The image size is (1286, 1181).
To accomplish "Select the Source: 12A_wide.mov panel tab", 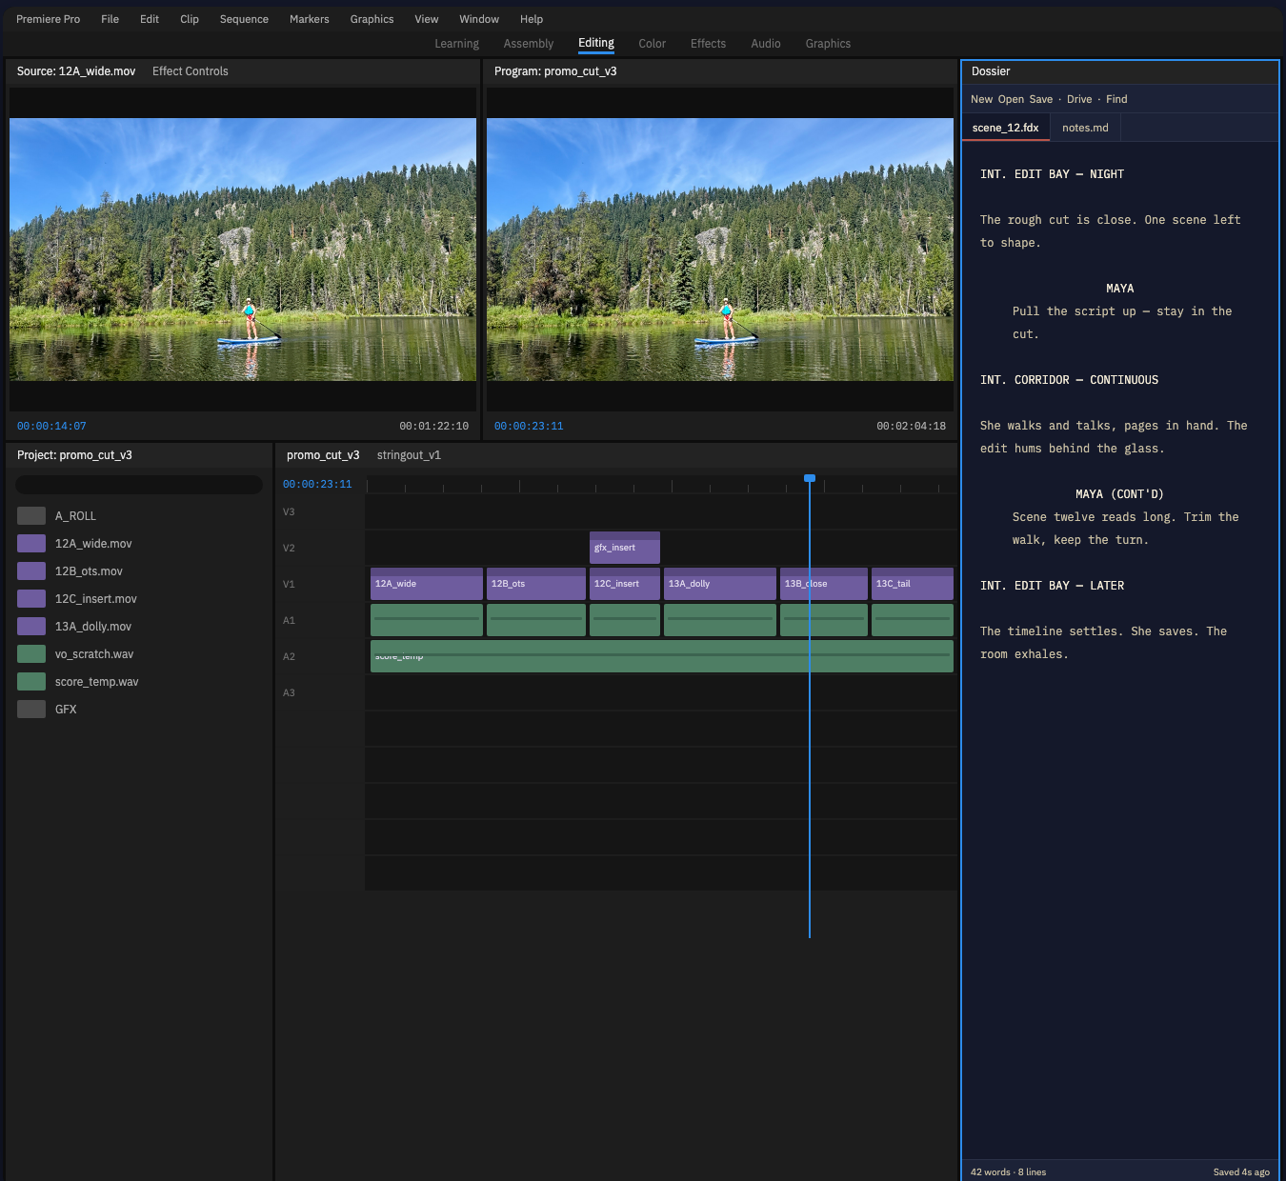I will tap(76, 71).
